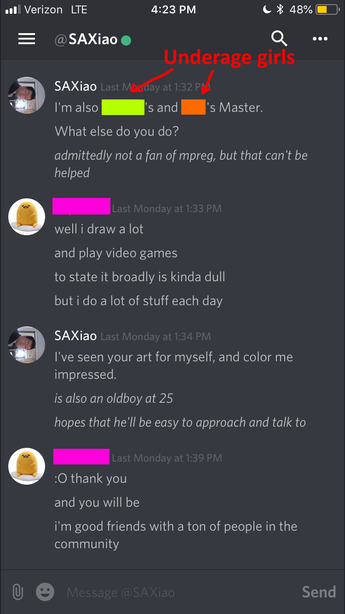Open the emoji picker smiley icon
Image resolution: width=345 pixels, height=614 pixels.
pyautogui.click(x=45, y=592)
